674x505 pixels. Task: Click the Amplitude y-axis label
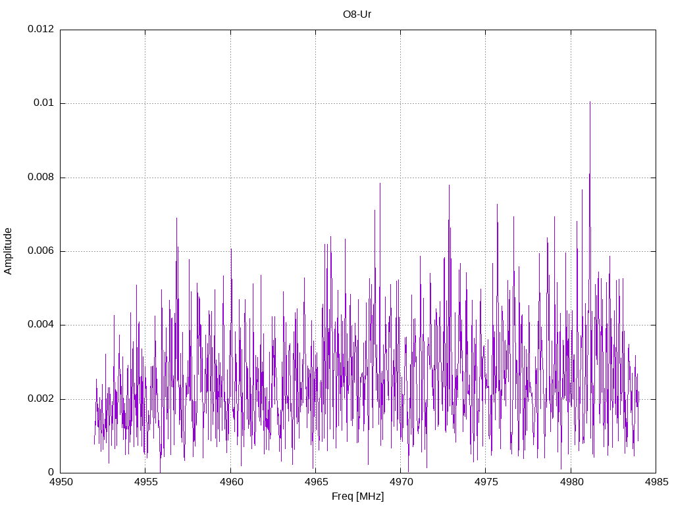(x=8, y=251)
